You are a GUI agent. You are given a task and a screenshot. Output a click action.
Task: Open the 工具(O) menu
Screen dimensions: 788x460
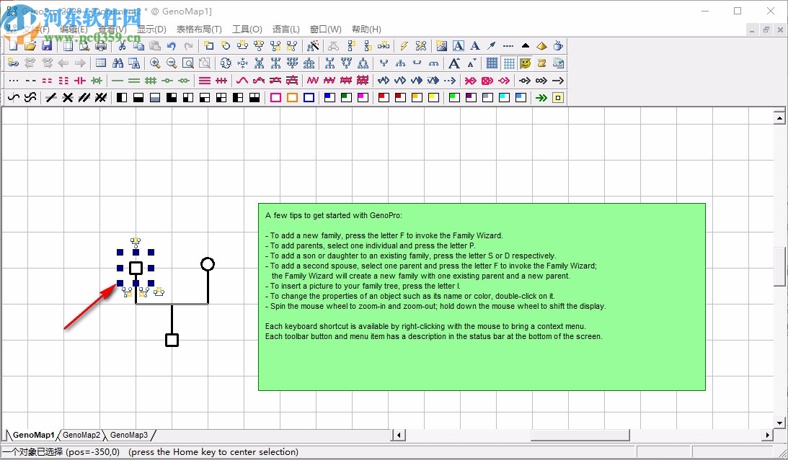[x=247, y=30]
